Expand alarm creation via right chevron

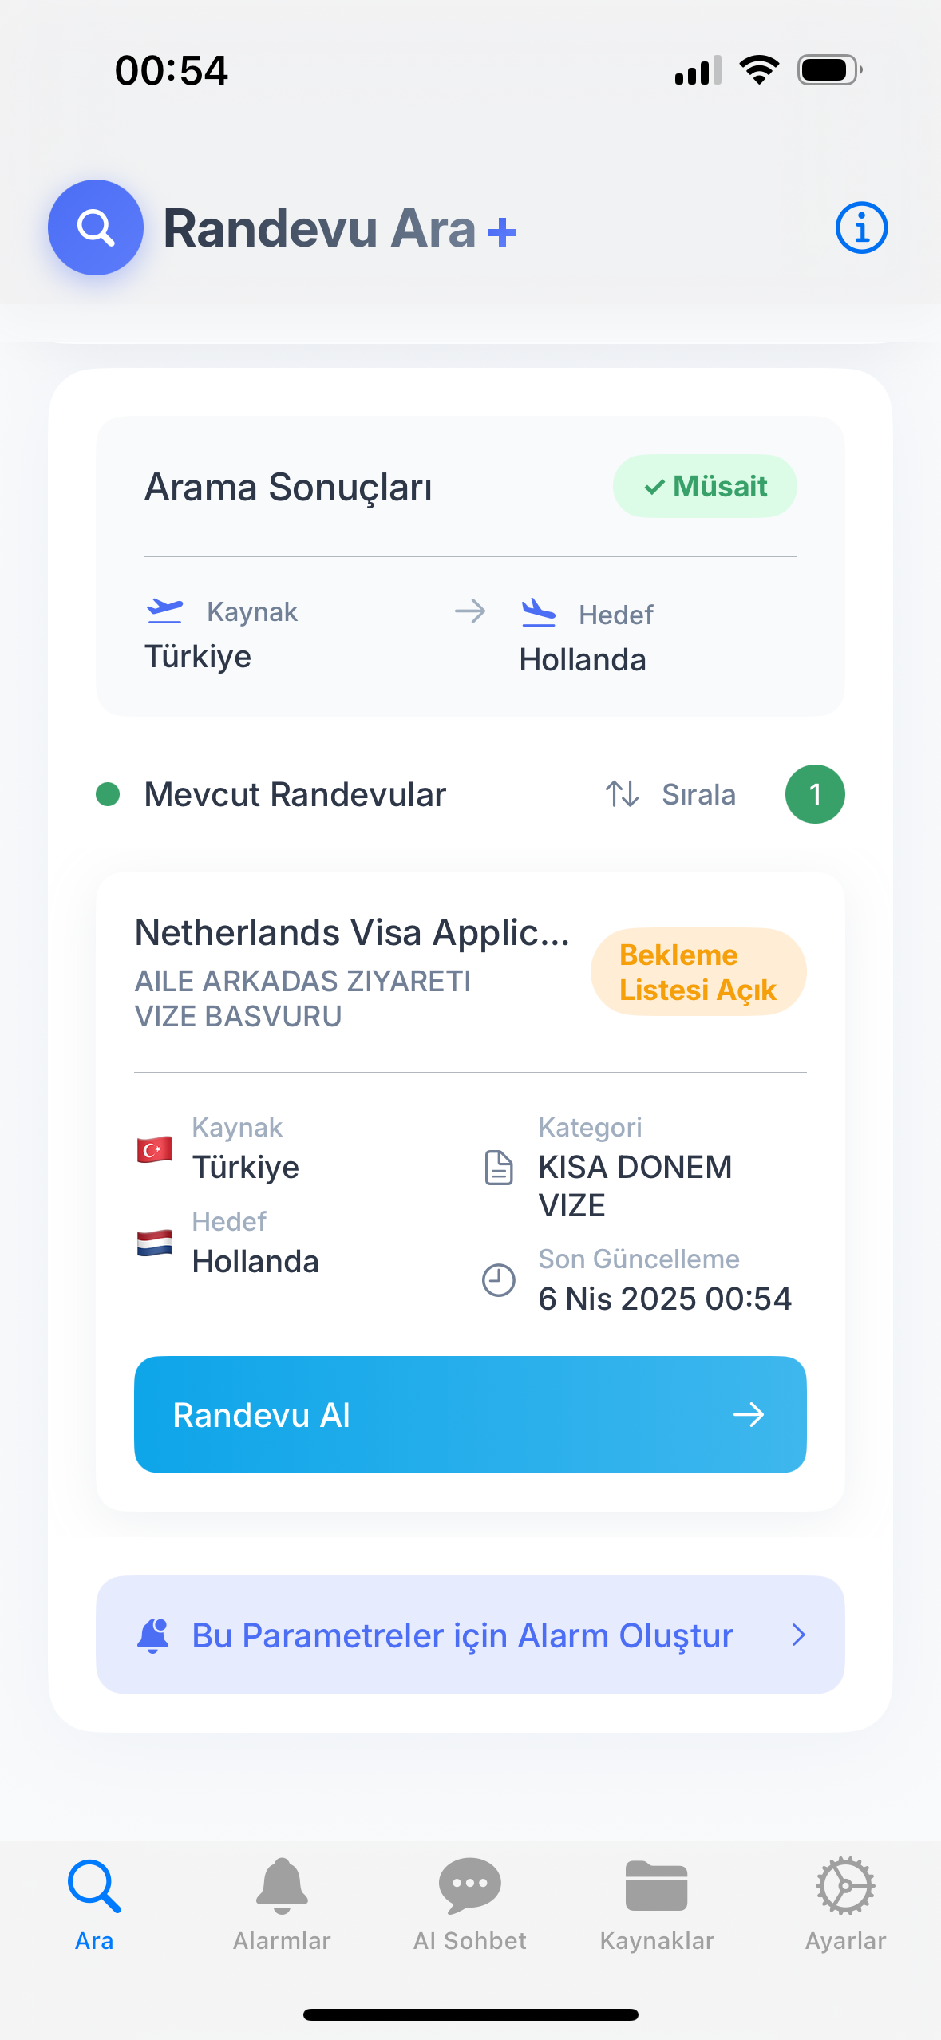point(798,1635)
